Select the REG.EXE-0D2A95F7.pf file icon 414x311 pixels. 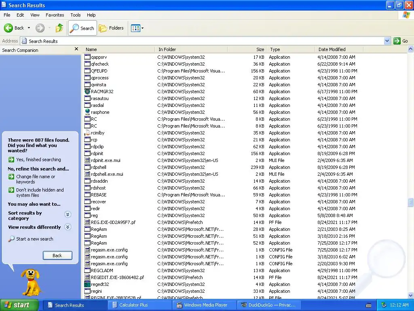(x=87, y=222)
